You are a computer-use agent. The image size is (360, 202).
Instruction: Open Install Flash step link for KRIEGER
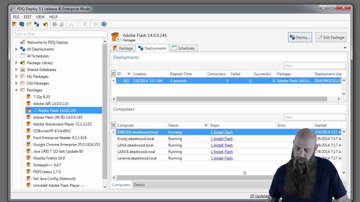click(222, 132)
